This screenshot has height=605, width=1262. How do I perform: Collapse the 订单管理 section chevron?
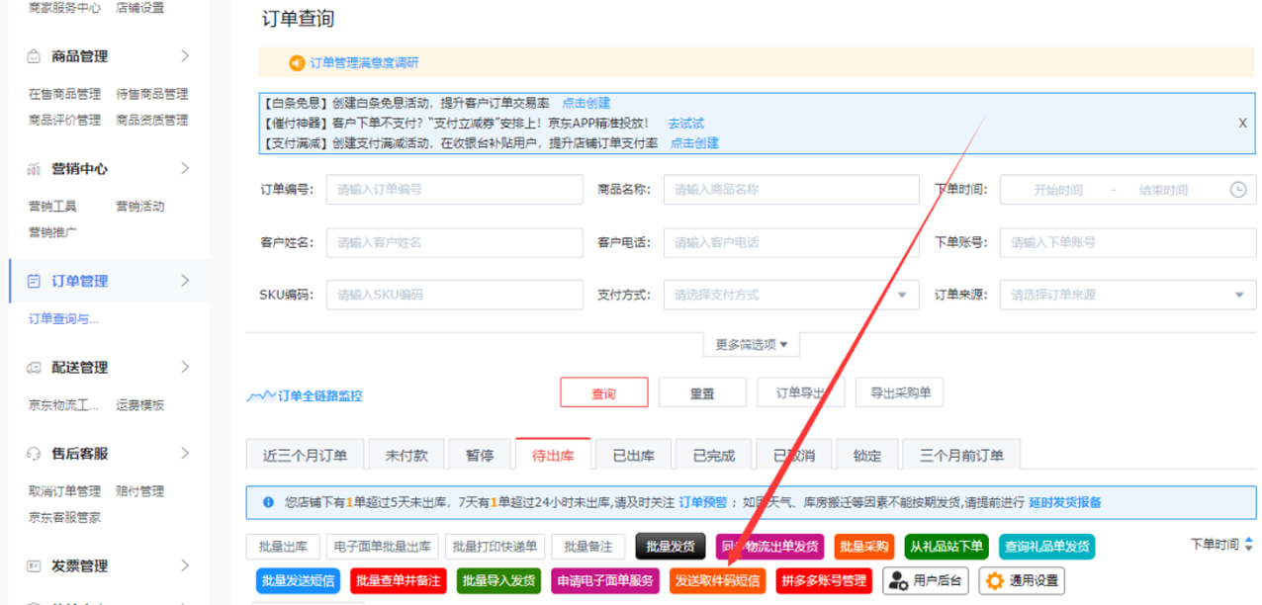tap(185, 281)
